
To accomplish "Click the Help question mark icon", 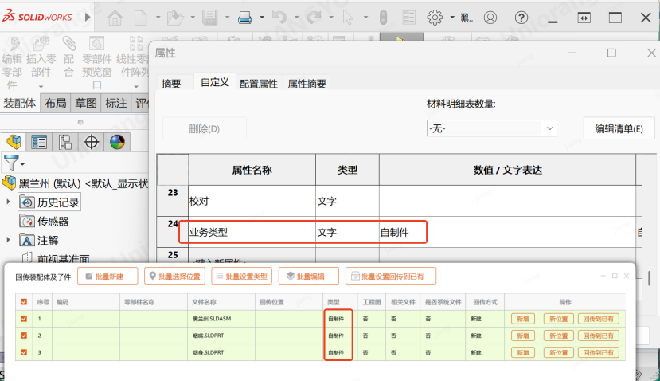I will coord(521,17).
